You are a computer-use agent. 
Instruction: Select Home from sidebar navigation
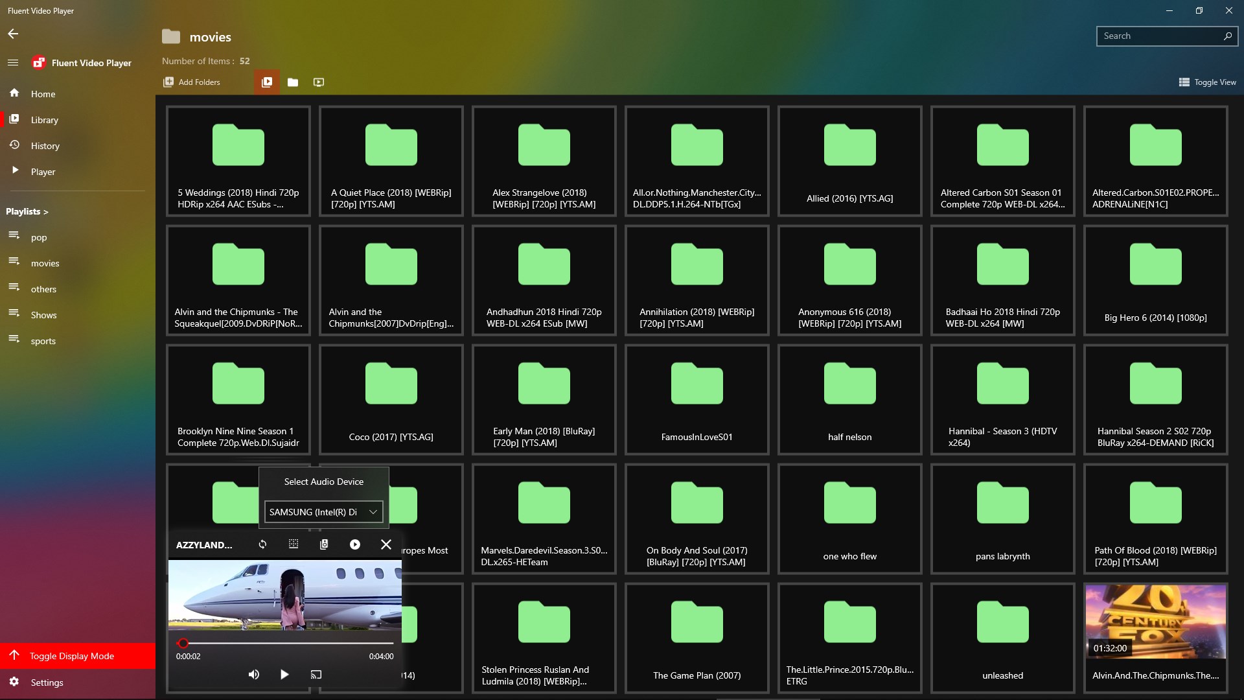point(43,93)
